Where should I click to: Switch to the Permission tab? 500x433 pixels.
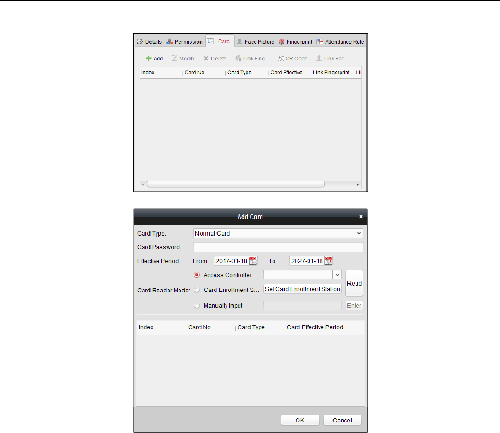coord(185,42)
